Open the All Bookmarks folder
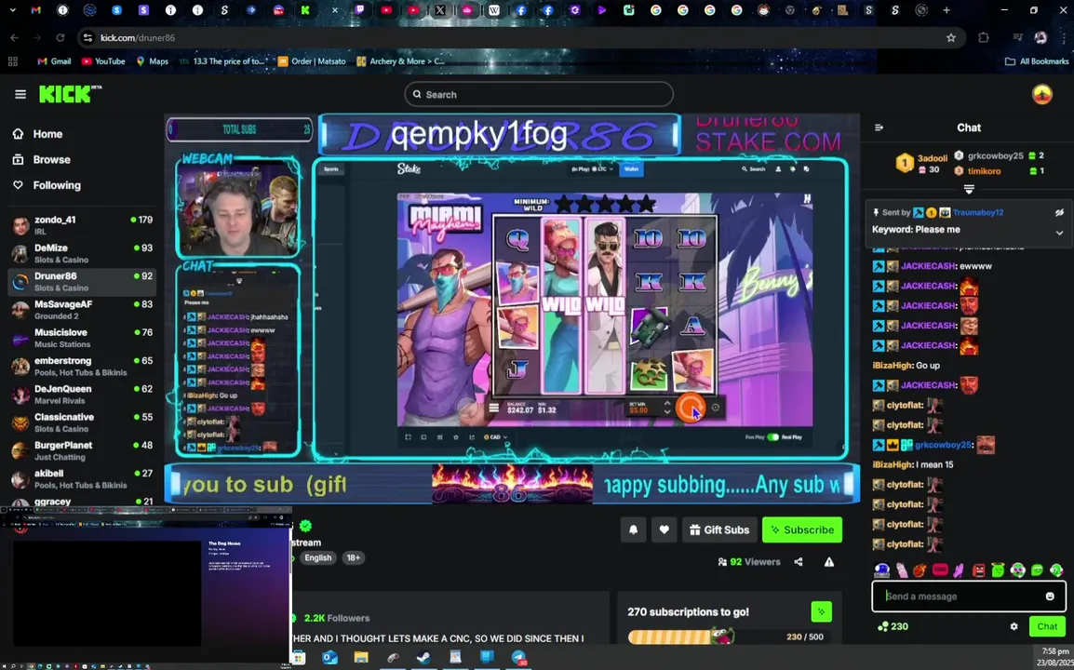Viewport: 1074px width, 670px height. (x=1037, y=61)
